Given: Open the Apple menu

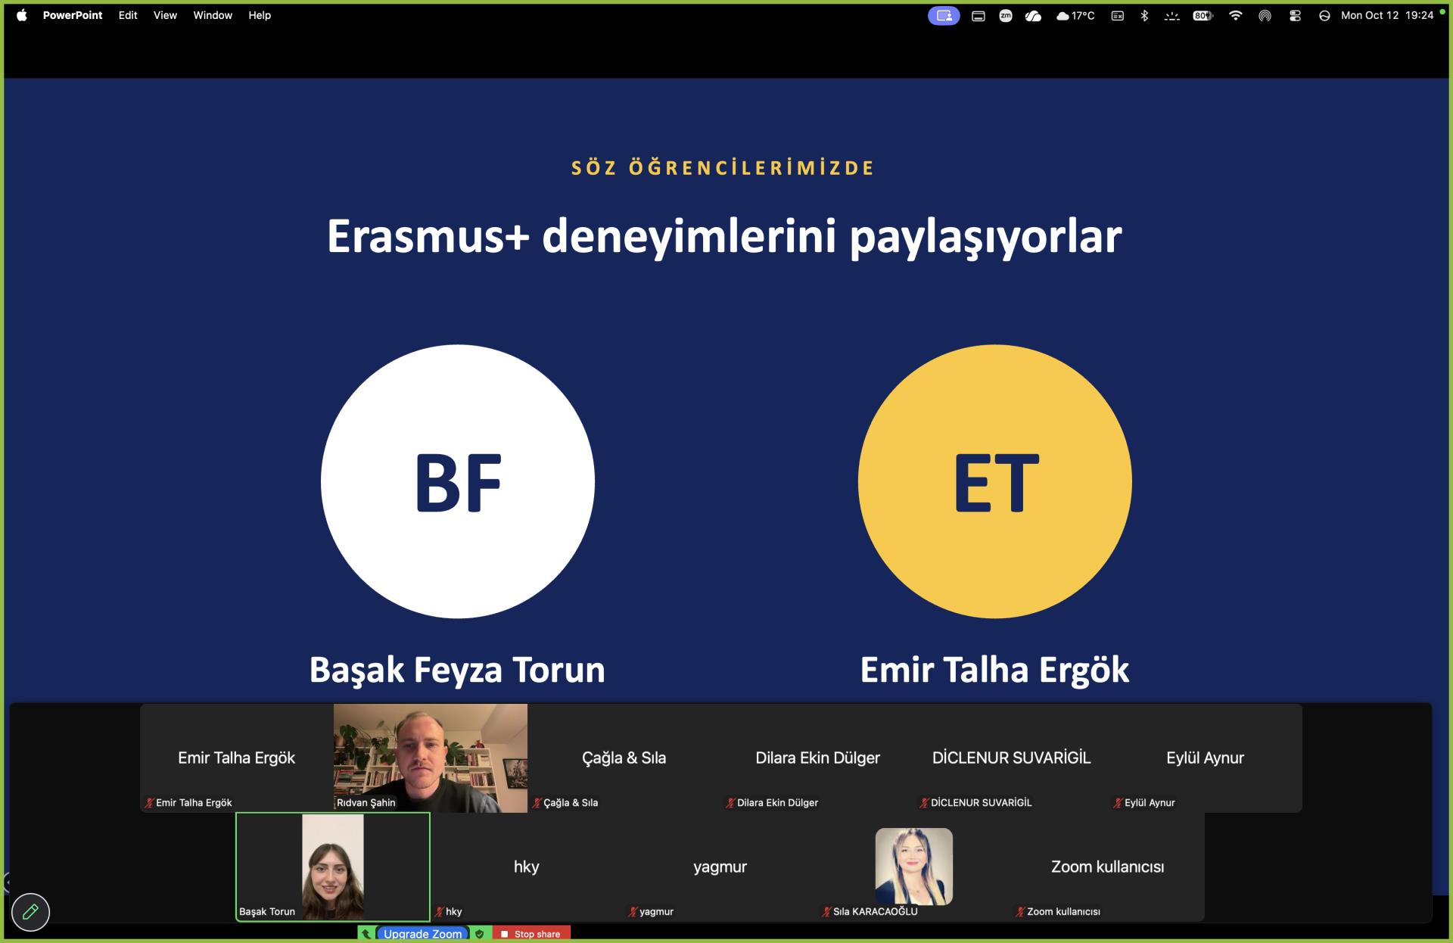Looking at the screenshot, I should pos(22,15).
